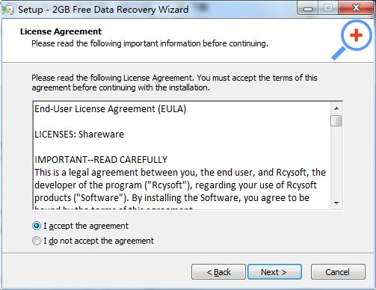Click the license text scroll down arrow

[x=336, y=203]
